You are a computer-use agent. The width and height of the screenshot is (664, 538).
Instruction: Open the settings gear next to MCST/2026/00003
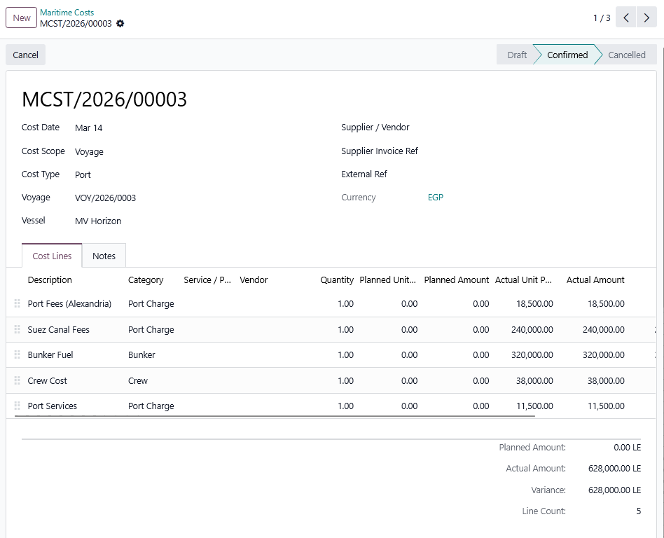(120, 23)
